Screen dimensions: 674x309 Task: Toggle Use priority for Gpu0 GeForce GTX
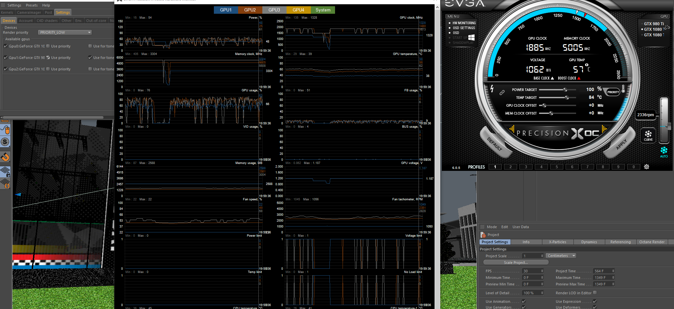click(x=48, y=46)
